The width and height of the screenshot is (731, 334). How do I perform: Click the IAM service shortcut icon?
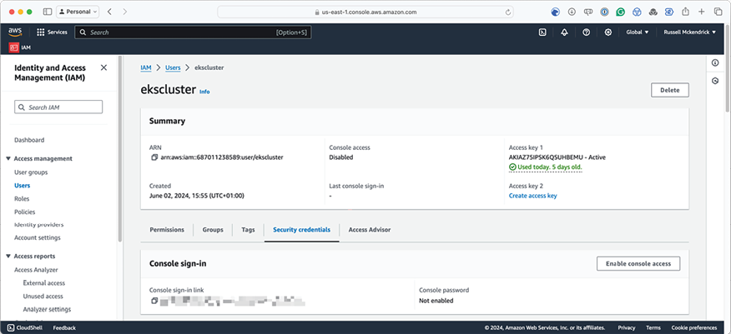[14, 47]
